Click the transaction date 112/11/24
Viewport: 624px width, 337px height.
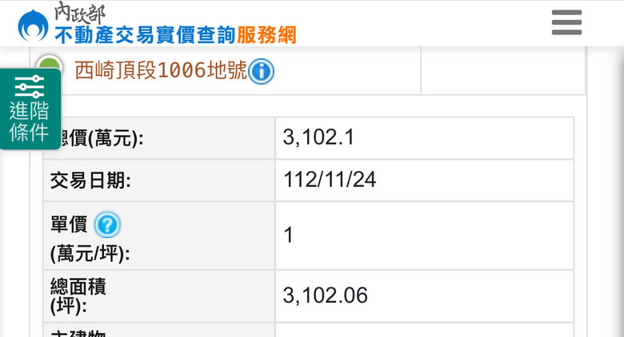click(x=330, y=180)
